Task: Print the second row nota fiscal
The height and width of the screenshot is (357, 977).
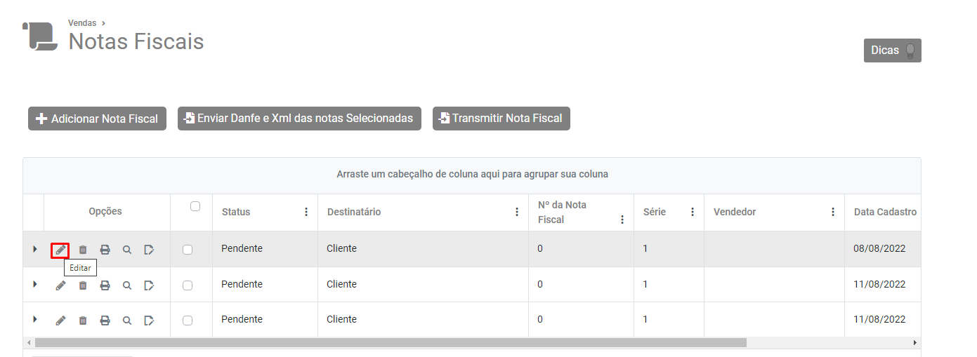Action: (105, 285)
